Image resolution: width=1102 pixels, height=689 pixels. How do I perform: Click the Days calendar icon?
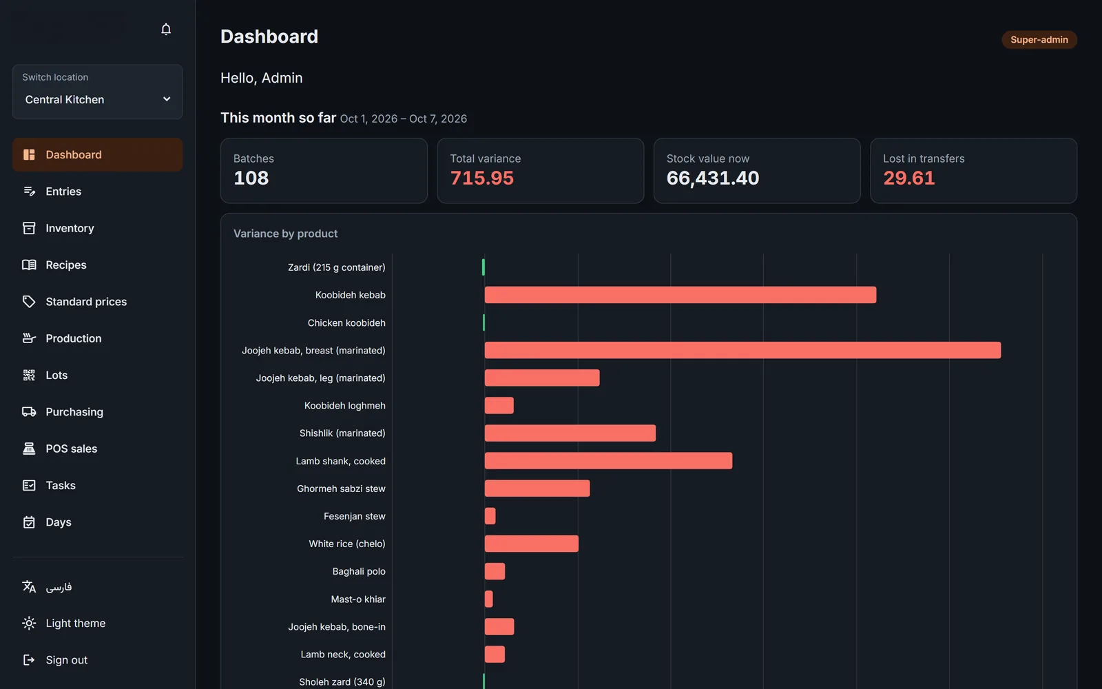coord(29,522)
